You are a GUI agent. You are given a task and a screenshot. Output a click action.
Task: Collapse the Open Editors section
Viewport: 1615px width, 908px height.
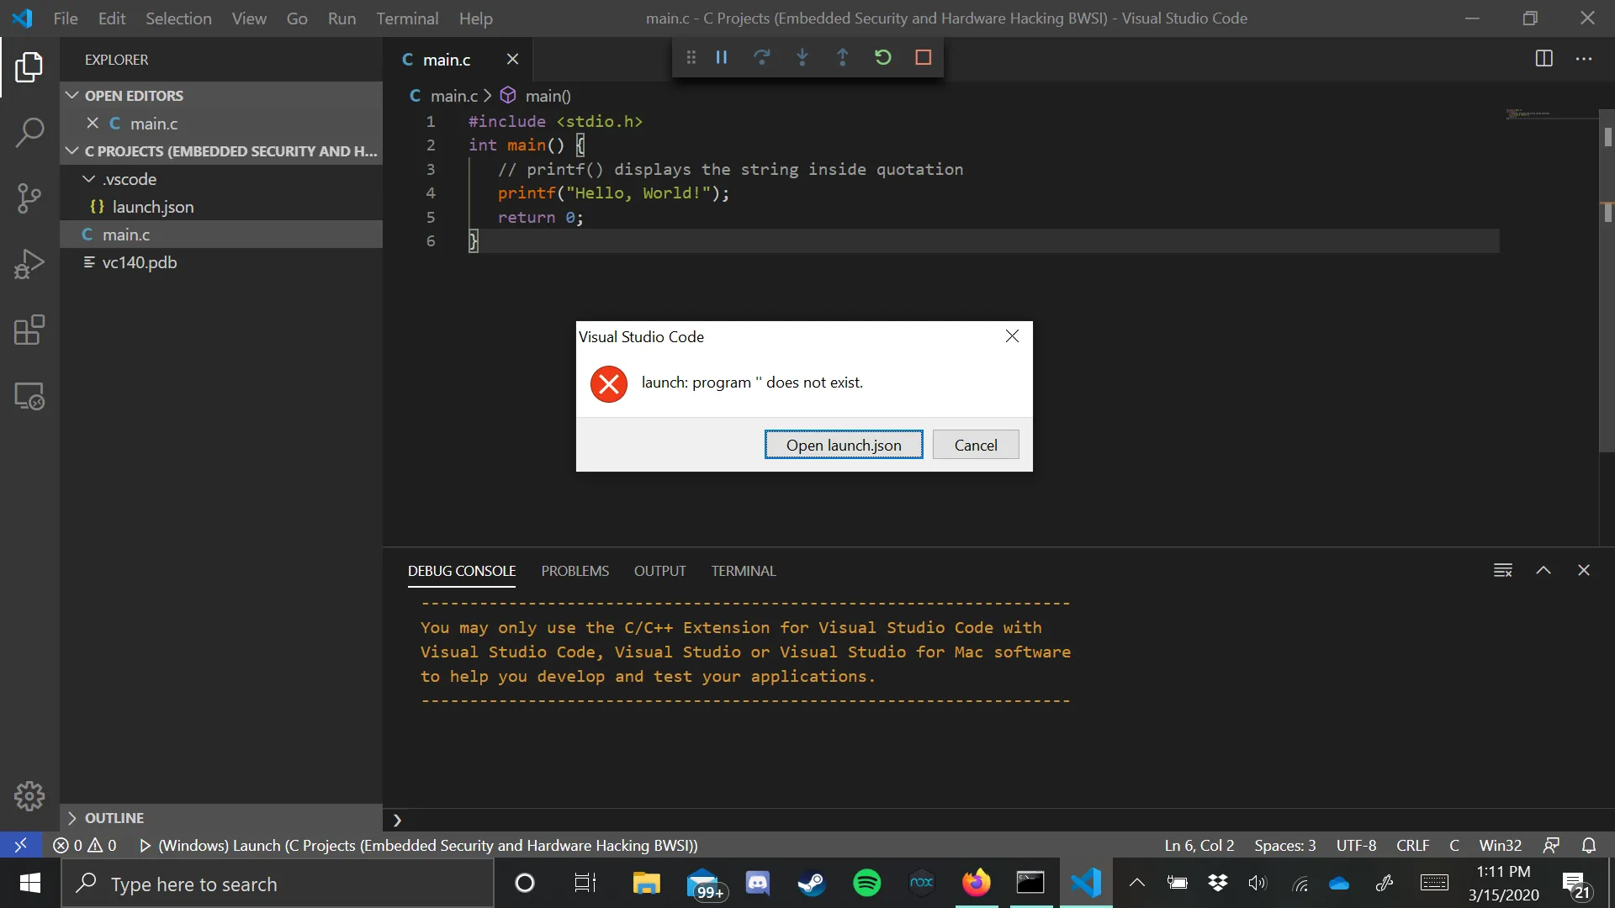tap(72, 95)
